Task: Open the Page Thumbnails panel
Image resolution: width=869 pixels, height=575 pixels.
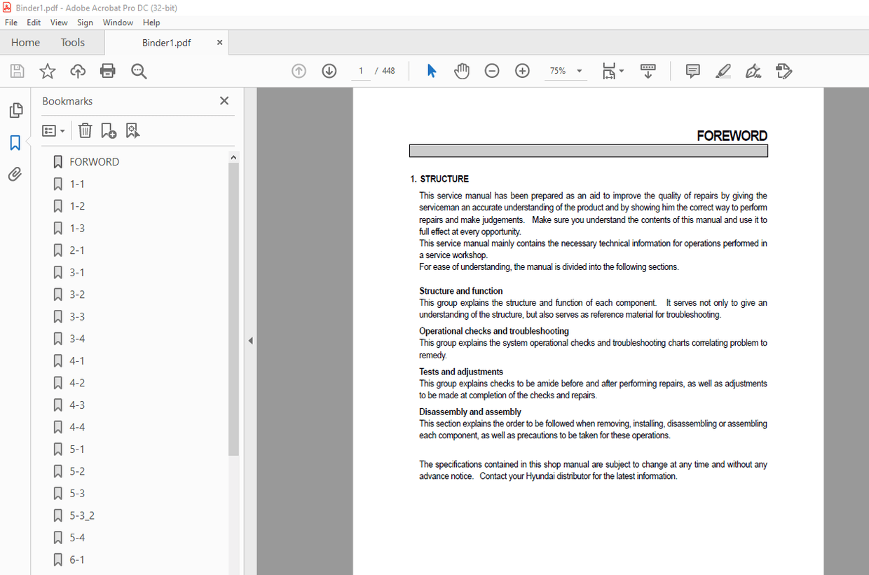Action: click(15, 110)
